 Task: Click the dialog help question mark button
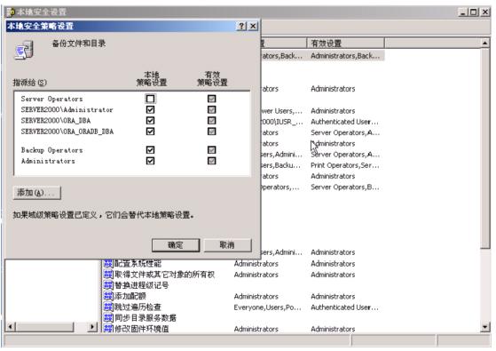[241, 26]
